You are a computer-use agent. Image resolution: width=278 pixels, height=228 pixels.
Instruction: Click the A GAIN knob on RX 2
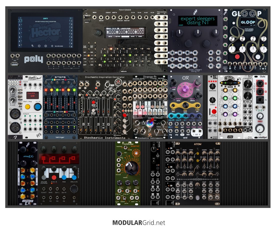(x=12, y=90)
